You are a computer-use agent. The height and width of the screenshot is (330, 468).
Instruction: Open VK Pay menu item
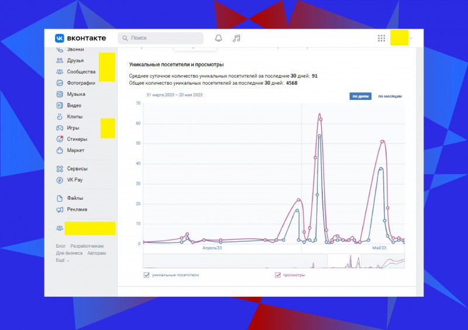click(75, 180)
